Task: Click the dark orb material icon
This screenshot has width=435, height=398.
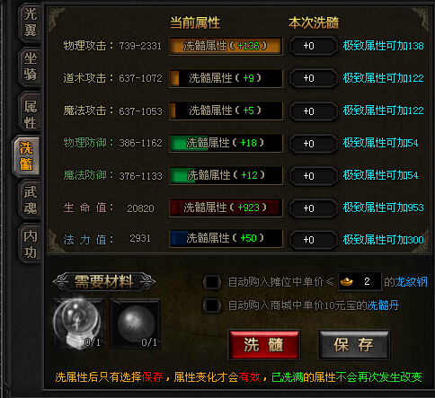Action: 136,323
